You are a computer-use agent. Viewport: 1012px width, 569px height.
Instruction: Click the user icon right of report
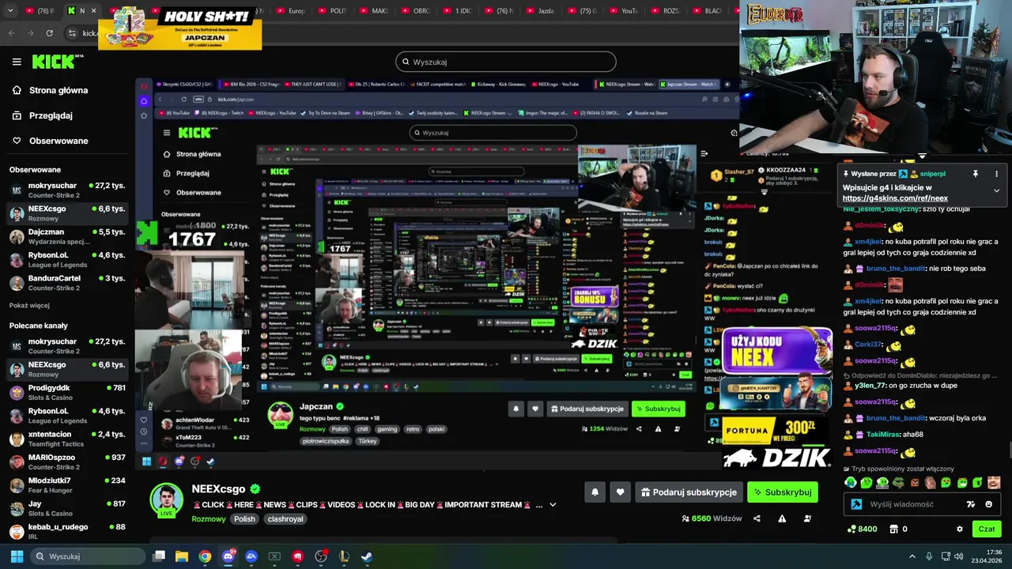(x=807, y=518)
